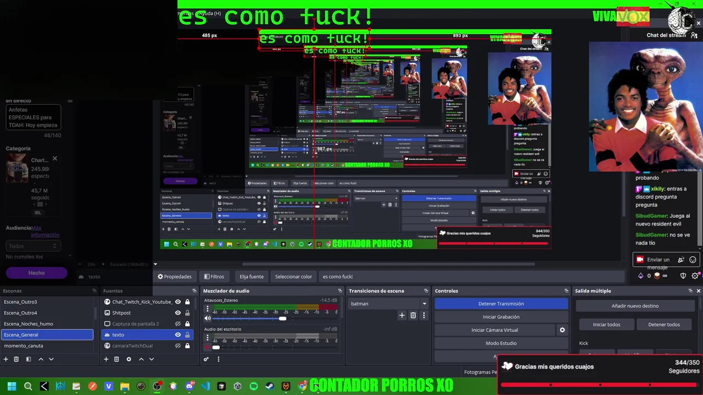
Task: Open the batman transition dropdown
Action: pyautogui.click(x=389, y=303)
